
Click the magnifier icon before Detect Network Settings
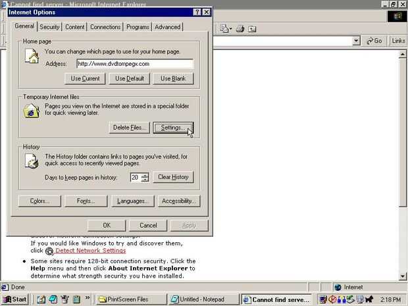point(49,251)
